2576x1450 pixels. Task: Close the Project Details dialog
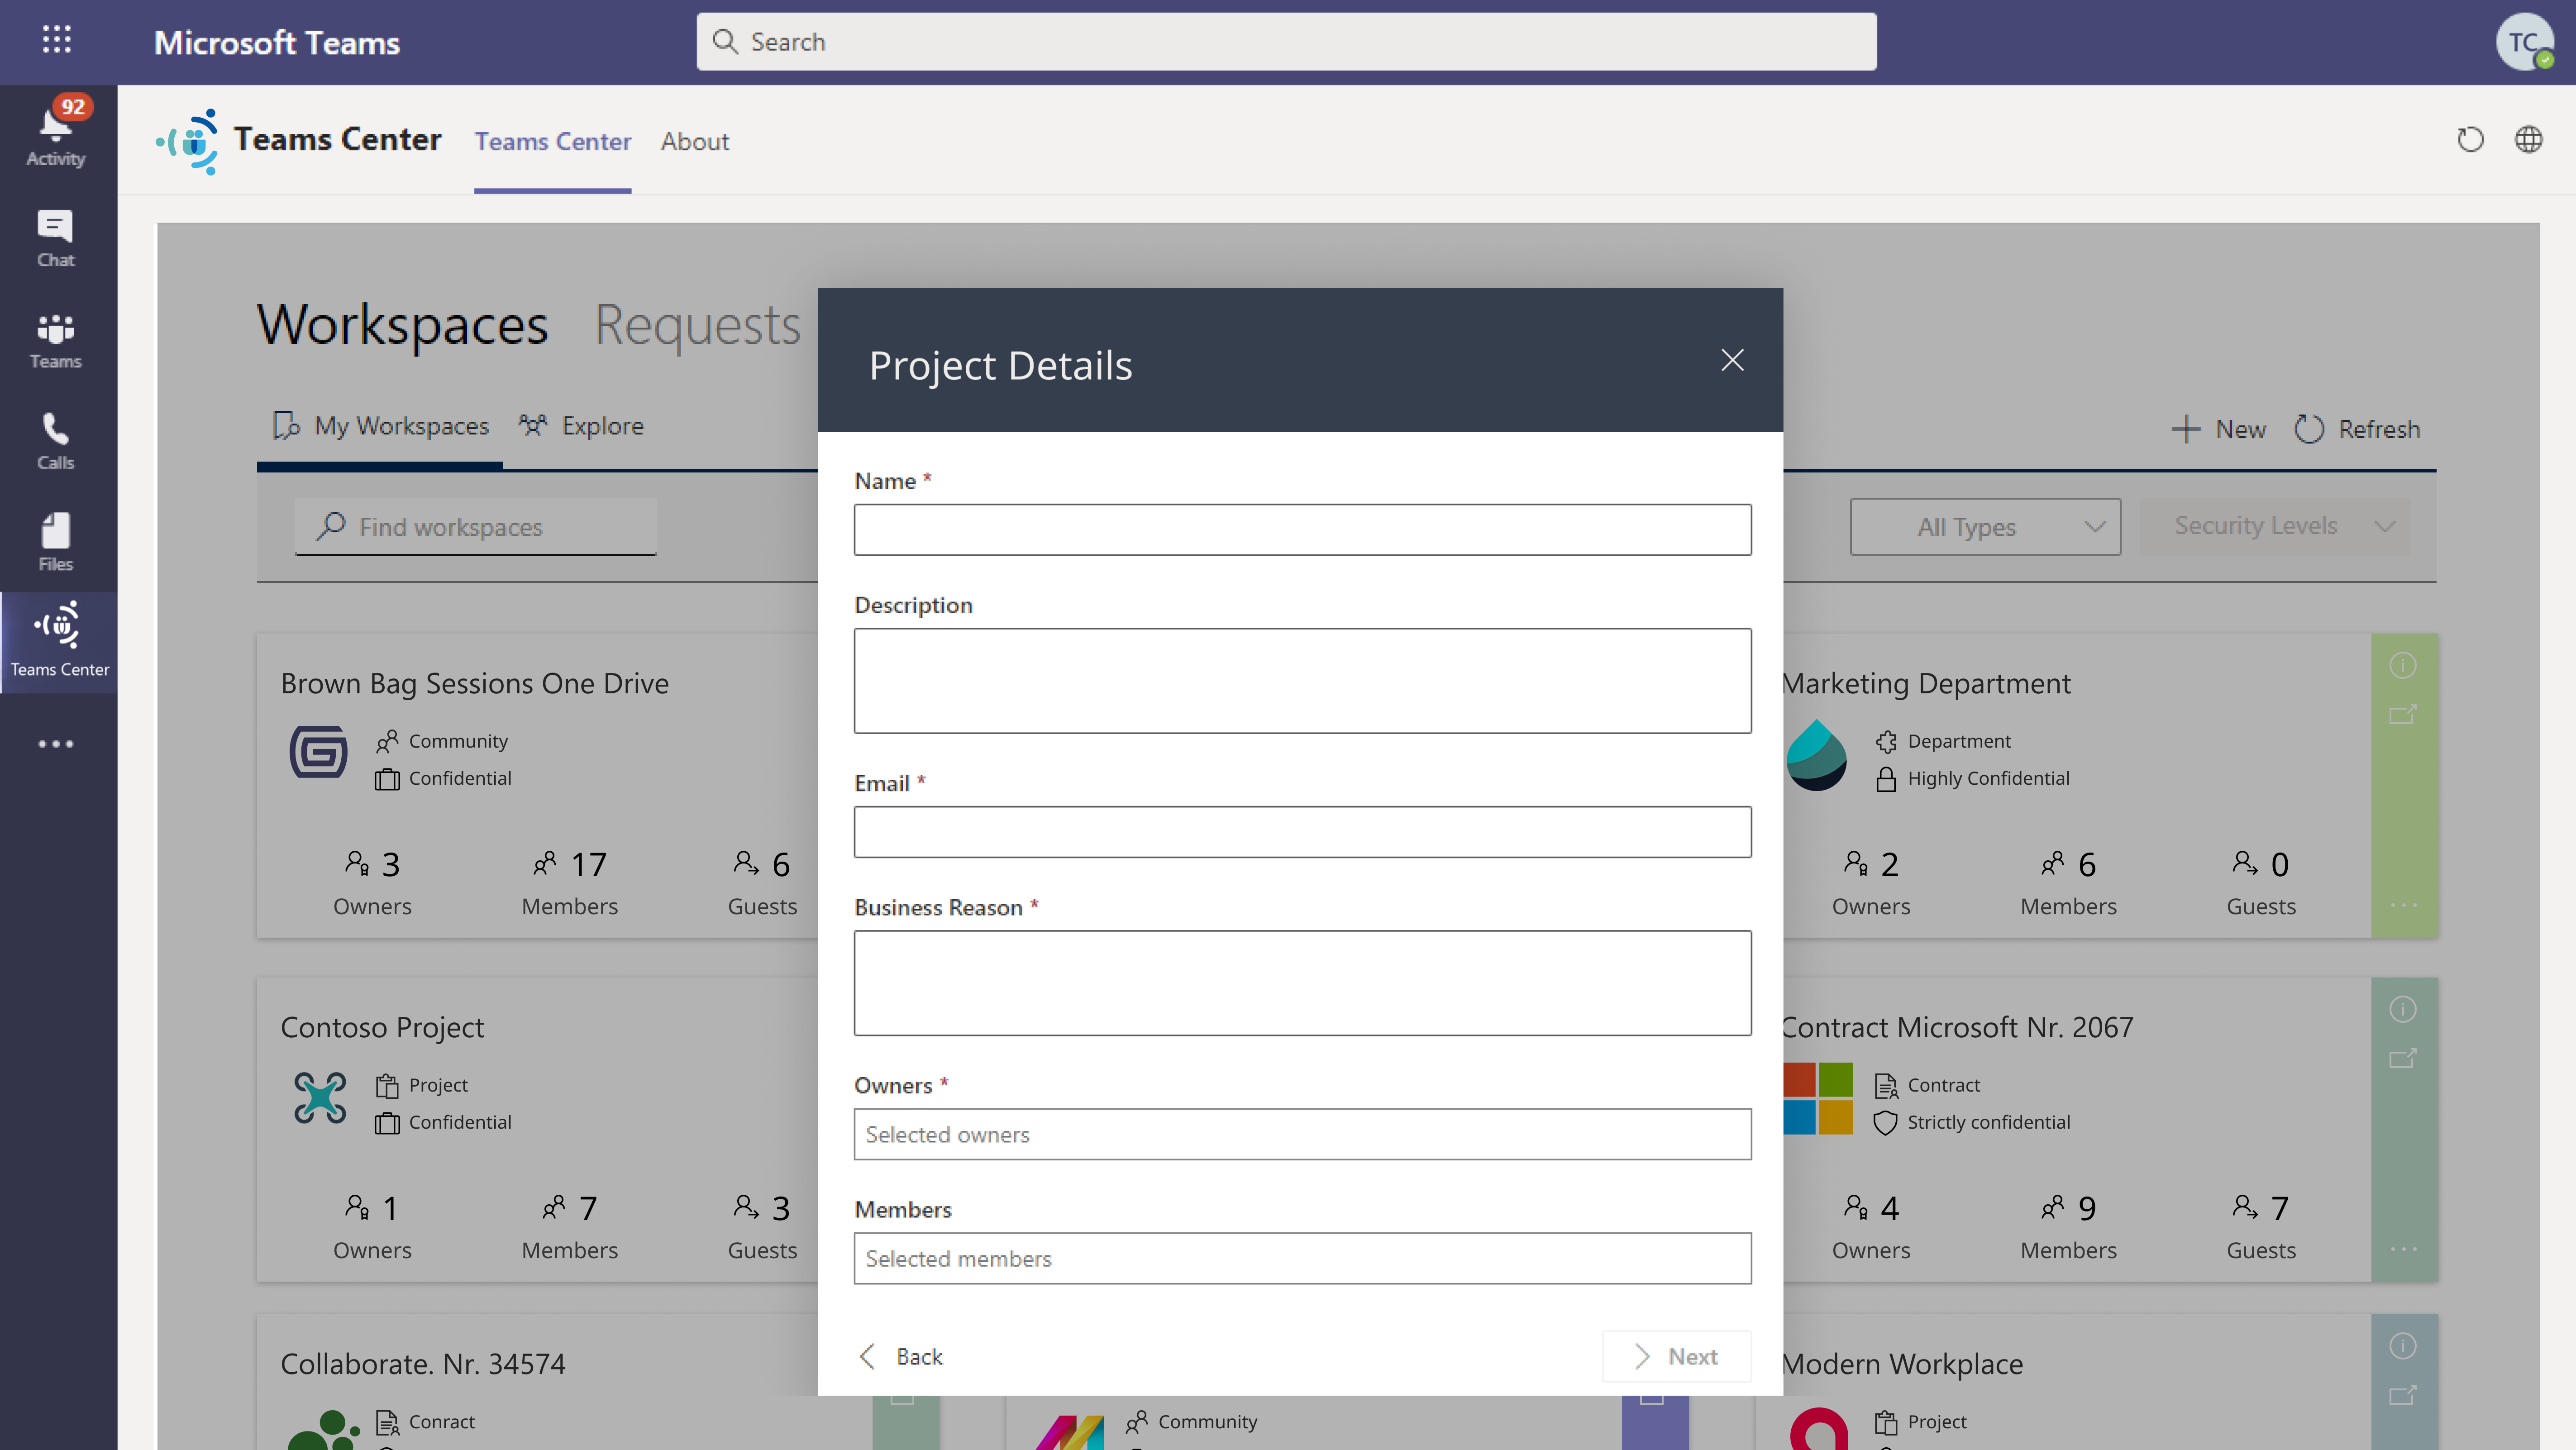1732,360
